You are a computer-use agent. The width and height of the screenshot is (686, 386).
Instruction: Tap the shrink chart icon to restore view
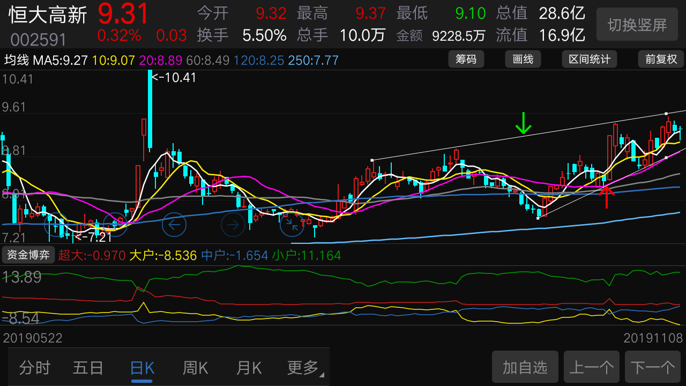(292, 225)
